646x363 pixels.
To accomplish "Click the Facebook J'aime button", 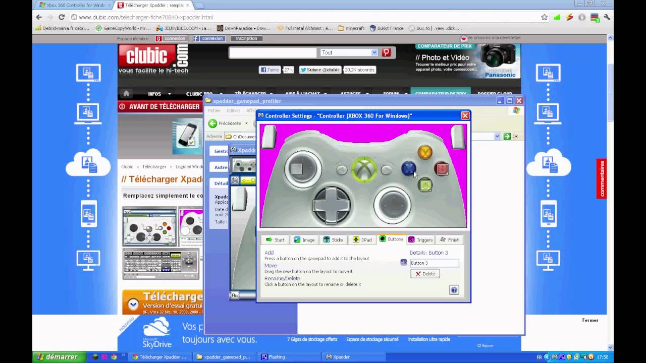I will [270, 70].
